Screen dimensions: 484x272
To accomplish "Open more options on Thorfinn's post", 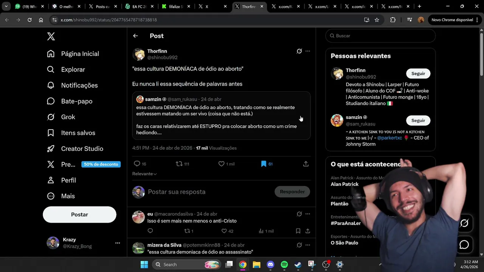I will coord(308,51).
